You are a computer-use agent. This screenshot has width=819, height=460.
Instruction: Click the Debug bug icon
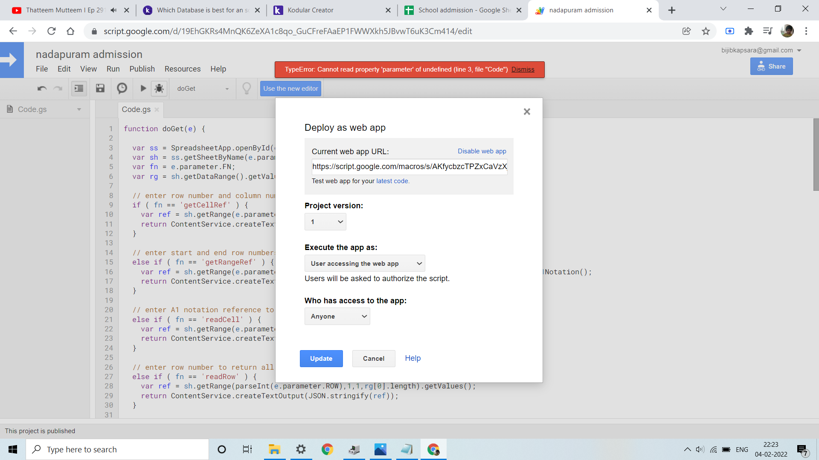pyautogui.click(x=159, y=88)
